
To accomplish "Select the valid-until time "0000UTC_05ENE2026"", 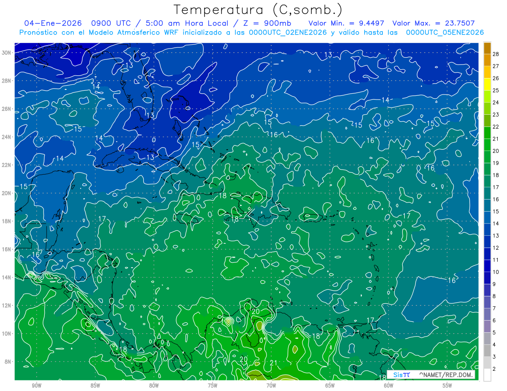I will (445, 32).
